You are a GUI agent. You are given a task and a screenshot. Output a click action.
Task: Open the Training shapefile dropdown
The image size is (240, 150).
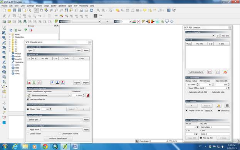(200, 36)
